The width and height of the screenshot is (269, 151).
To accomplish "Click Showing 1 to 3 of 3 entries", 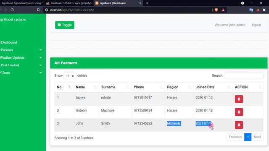I will click(x=74, y=138).
